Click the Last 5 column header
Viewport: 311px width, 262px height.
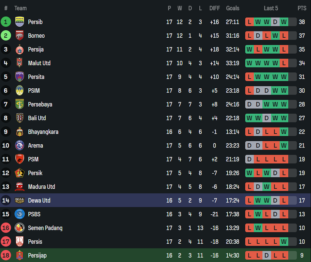271,8
